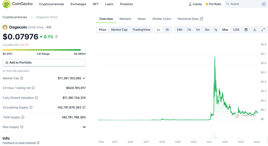Viewport: 268px width, 146px height.
Task: Click the 24h Range progress bar
Action: coord(44,50)
